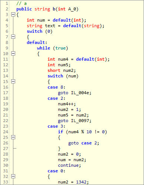144x185 pixels.
Task: Click 'num' variable declaration on line 4
Action: [41, 20]
